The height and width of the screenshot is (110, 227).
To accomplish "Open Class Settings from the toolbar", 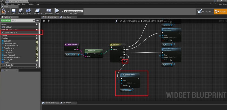I will [37, 11].
